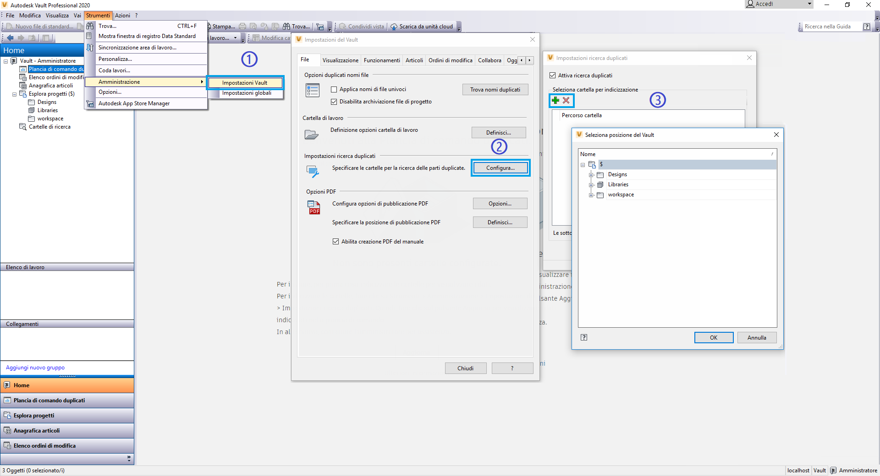Click the Scarica da unità cloud icon
This screenshot has height=476, width=880.
pyautogui.click(x=394, y=27)
